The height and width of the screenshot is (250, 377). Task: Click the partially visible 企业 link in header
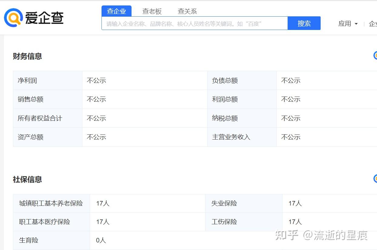pyautogui.click(x=373, y=24)
